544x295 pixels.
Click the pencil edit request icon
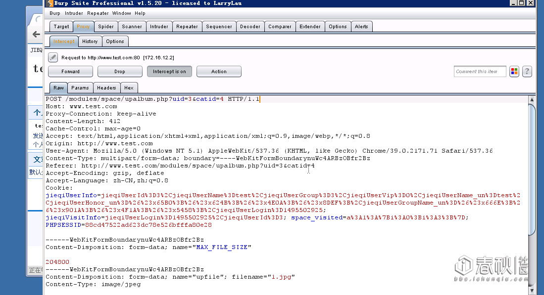click(53, 57)
